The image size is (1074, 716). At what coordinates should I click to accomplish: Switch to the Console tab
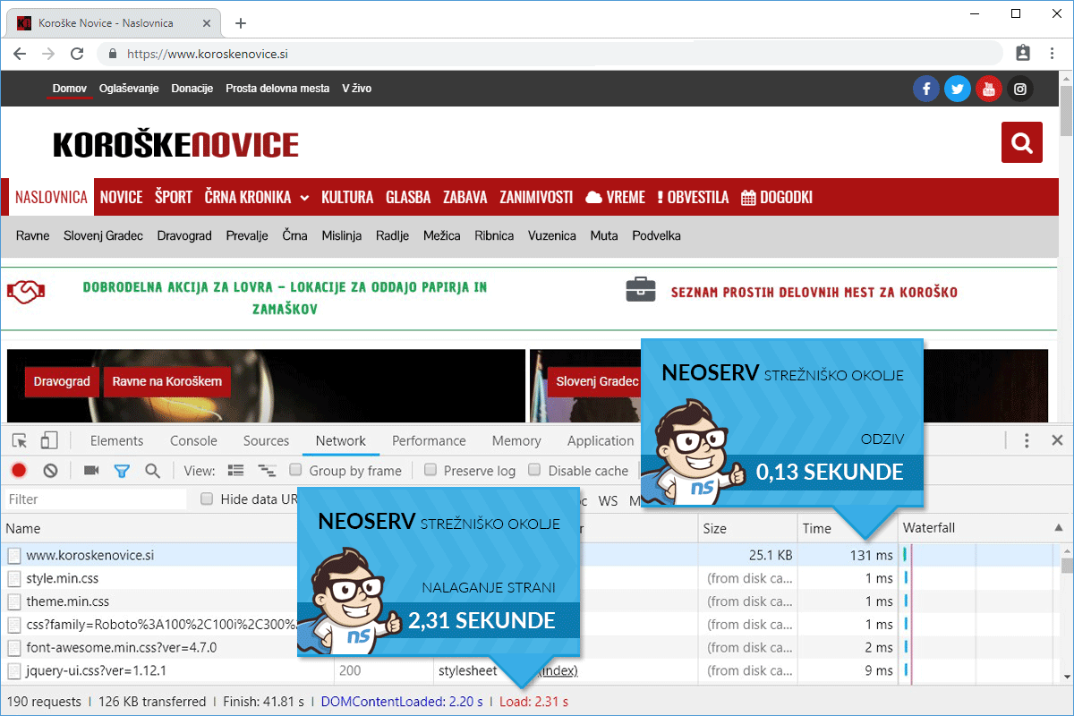193,440
